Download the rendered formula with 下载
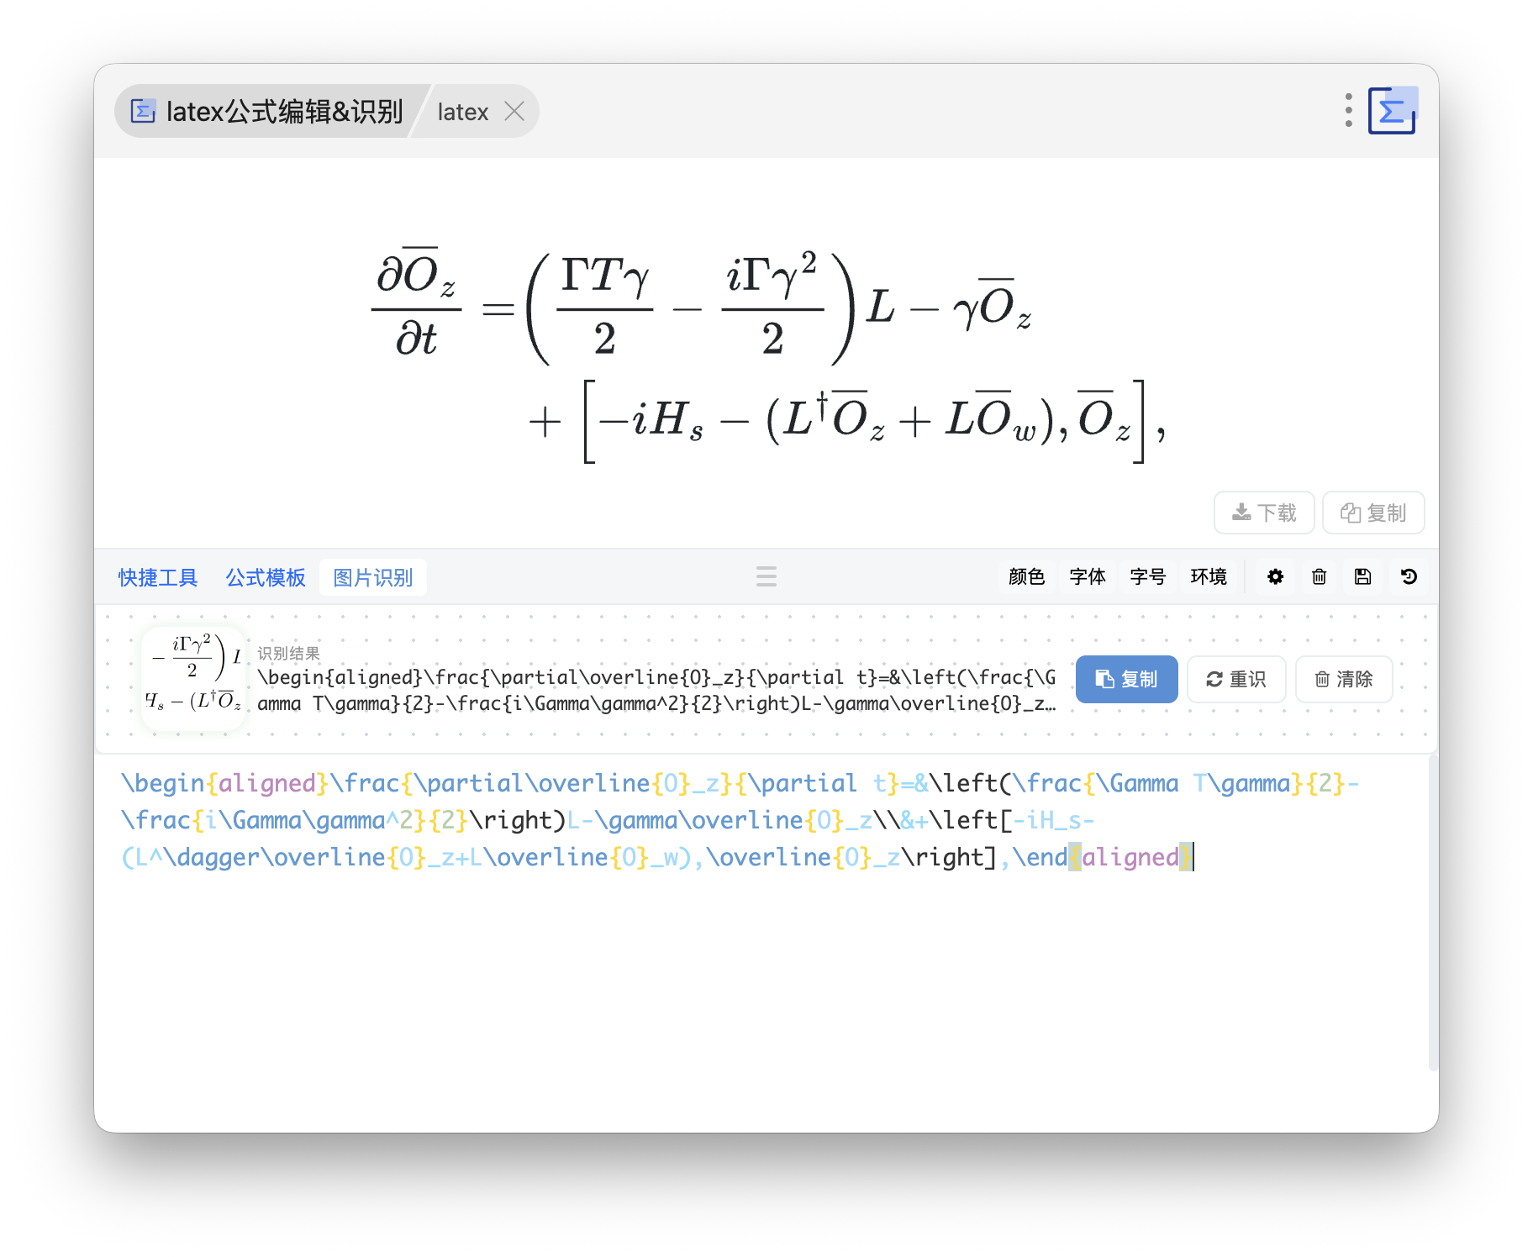The height and width of the screenshot is (1257, 1533). [1264, 513]
